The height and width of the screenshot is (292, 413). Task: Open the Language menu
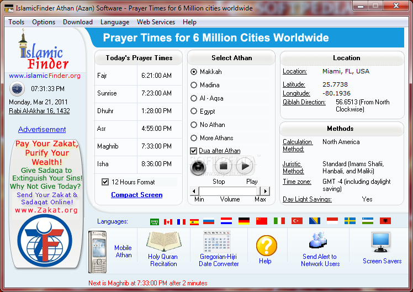click(x=115, y=22)
